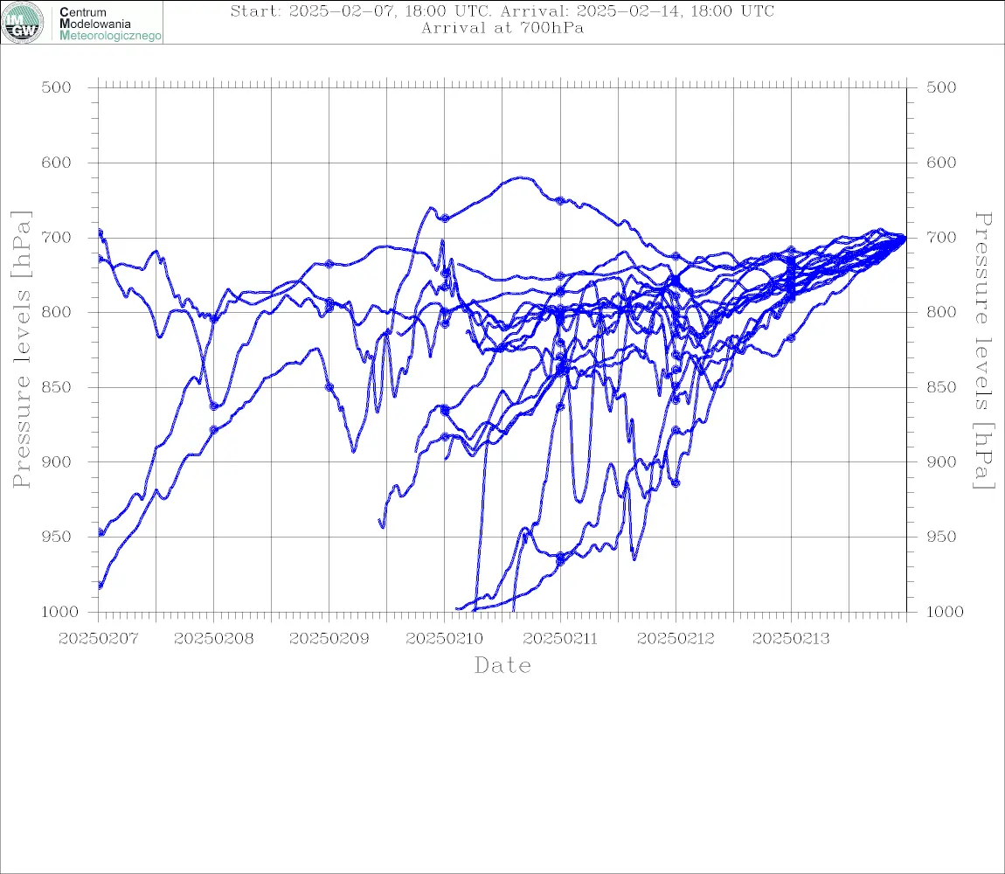Click the date tick label 20250213
The image size is (1005, 874).
(791, 639)
